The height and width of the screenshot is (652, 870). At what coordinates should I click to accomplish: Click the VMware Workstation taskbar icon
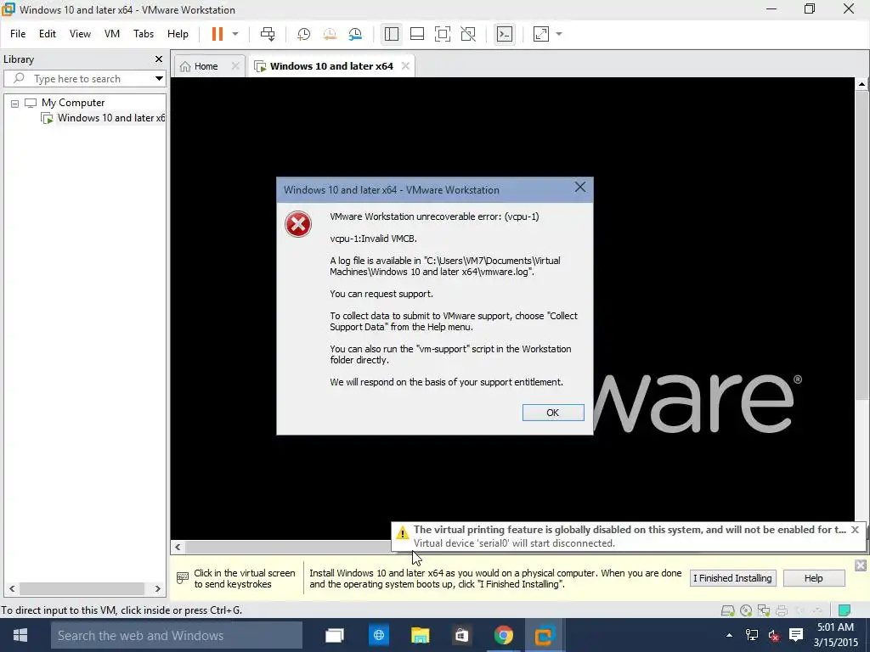pos(545,635)
